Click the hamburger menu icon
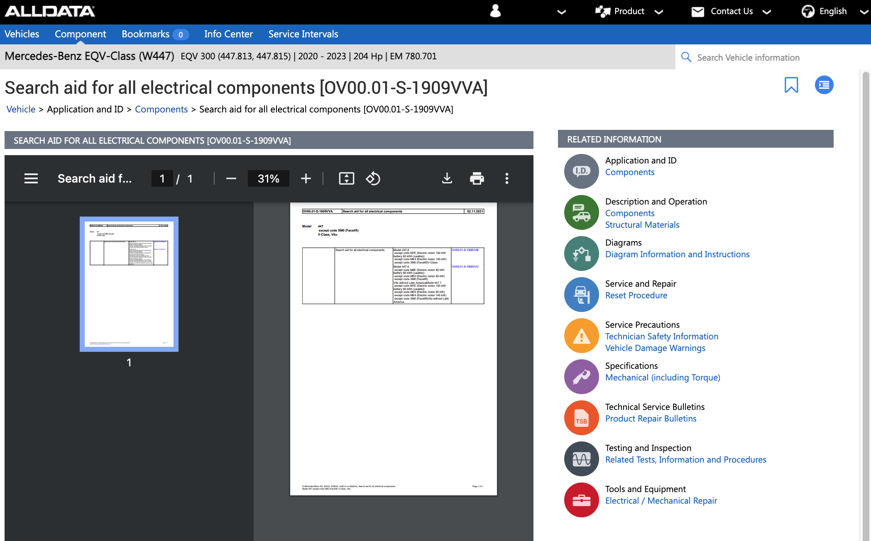This screenshot has width=871, height=541. [31, 178]
